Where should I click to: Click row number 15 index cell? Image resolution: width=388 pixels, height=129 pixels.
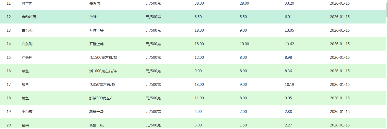tap(9, 57)
